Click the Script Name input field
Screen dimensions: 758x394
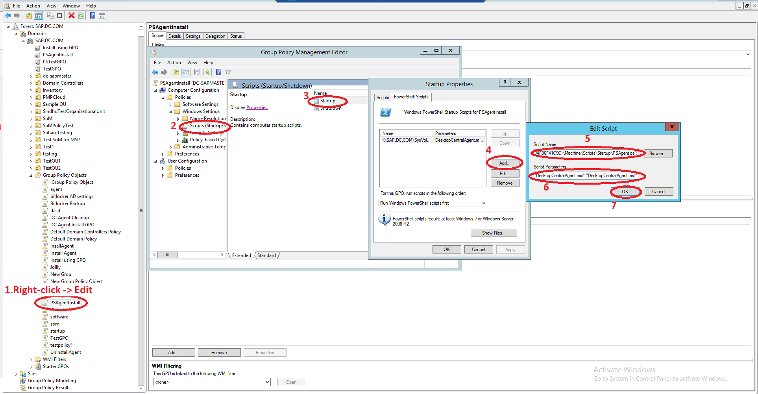pyautogui.click(x=586, y=154)
